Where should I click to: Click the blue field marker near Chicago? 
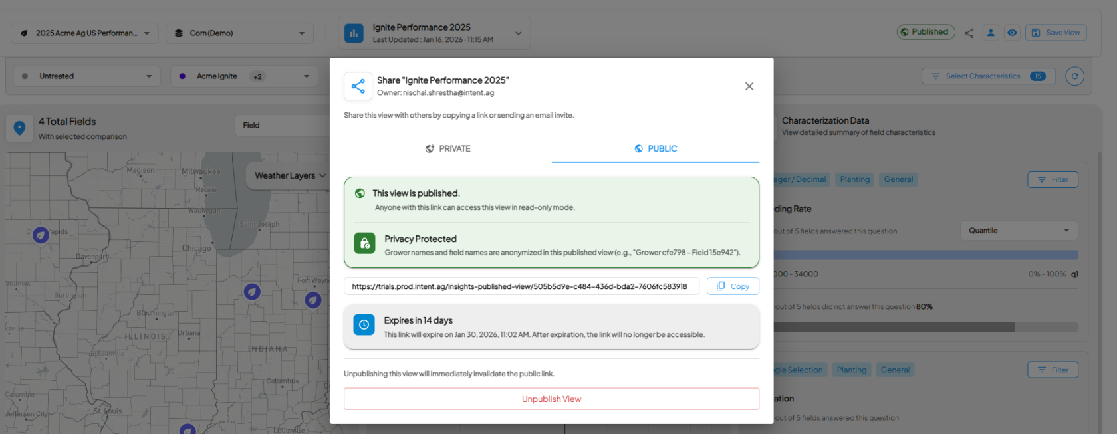[x=252, y=292]
